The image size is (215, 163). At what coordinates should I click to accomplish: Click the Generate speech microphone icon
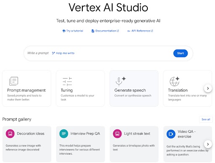click(121, 81)
